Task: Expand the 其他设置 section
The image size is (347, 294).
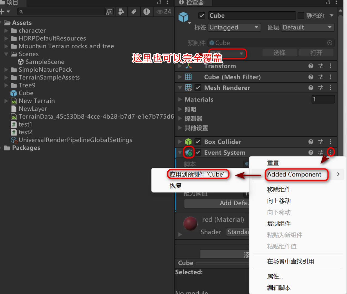Action: tap(180, 128)
